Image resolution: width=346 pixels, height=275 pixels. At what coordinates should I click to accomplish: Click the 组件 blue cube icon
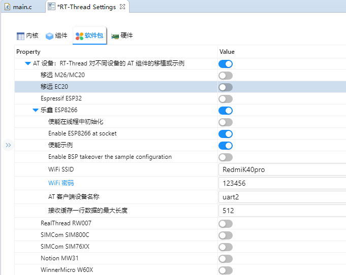coord(49,36)
